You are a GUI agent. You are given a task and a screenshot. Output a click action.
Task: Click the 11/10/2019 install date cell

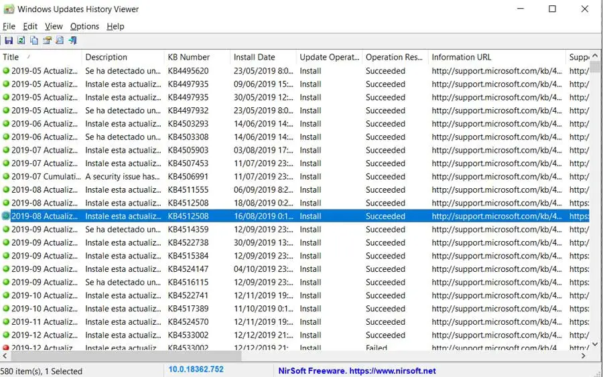(x=263, y=309)
